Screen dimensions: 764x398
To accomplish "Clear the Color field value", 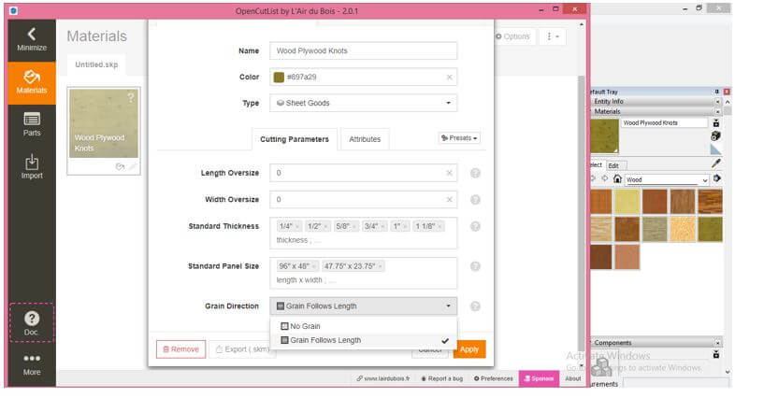I will 449,77.
